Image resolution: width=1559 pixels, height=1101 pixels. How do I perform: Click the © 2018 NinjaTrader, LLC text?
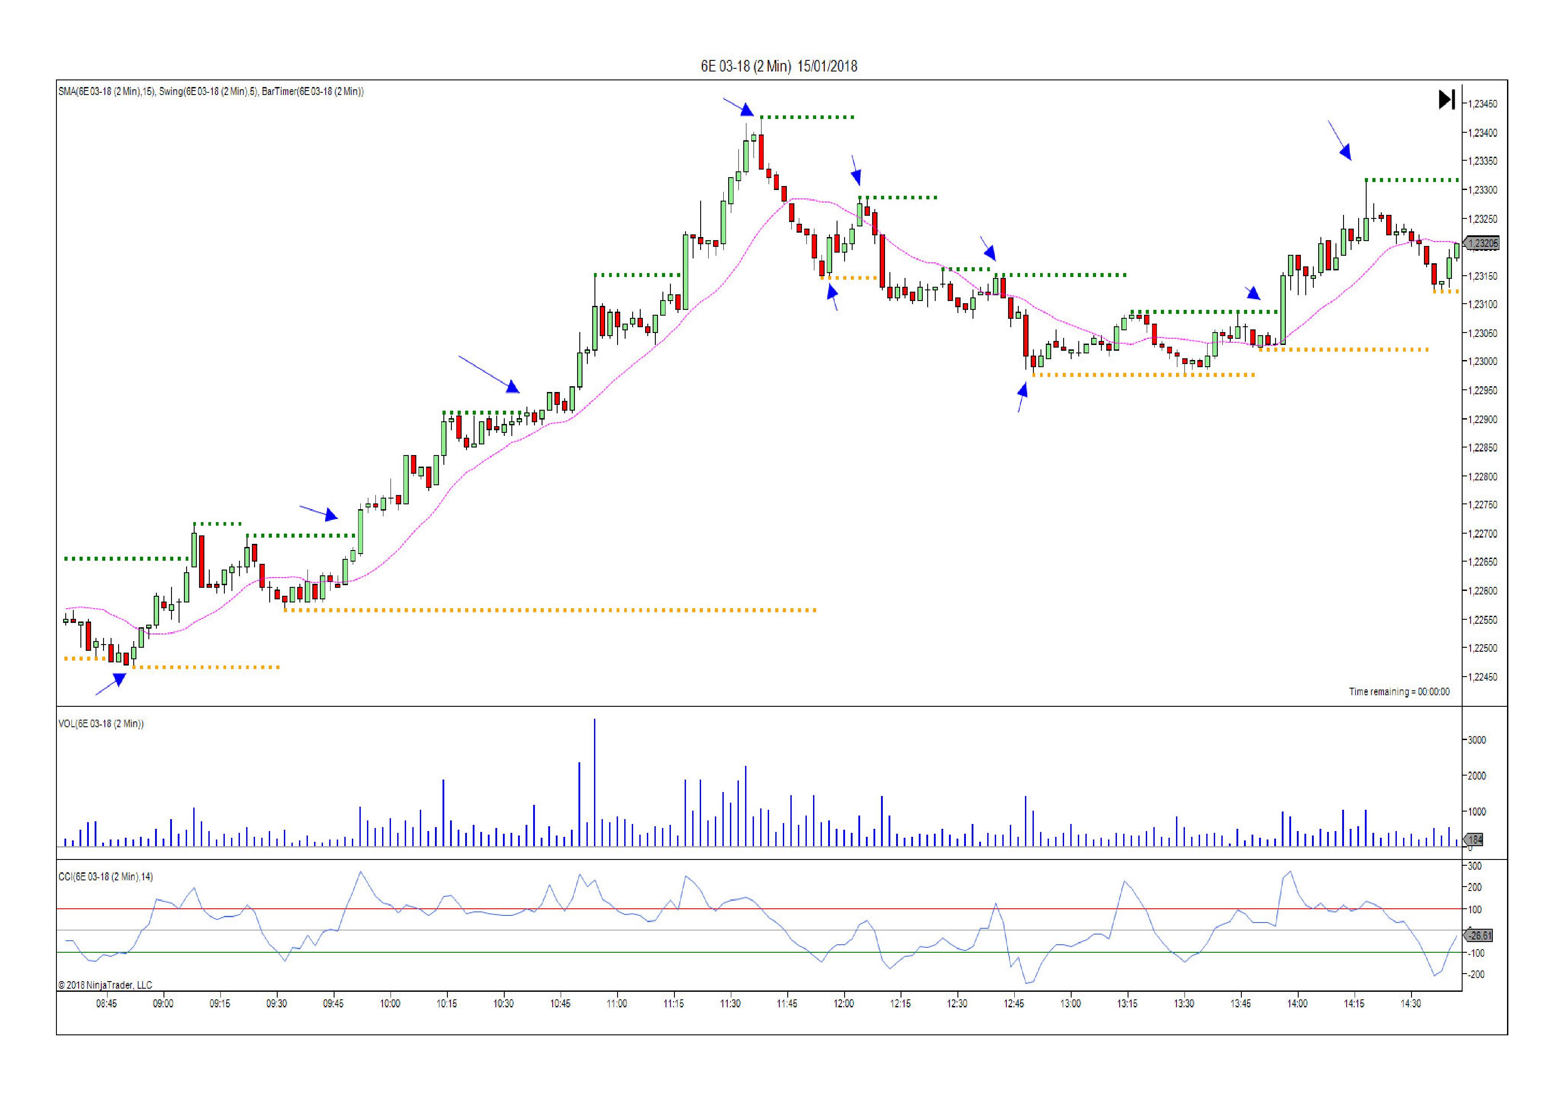105,985
